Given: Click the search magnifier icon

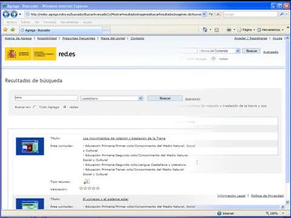Looking at the screenshot, I should click(282, 14).
